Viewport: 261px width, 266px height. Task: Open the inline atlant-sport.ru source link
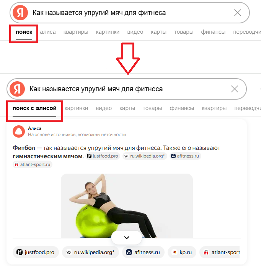click(33, 164)
